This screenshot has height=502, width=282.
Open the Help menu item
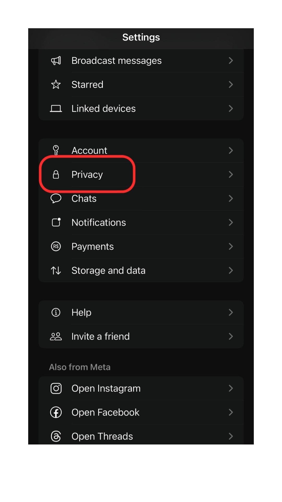[81, 312]
